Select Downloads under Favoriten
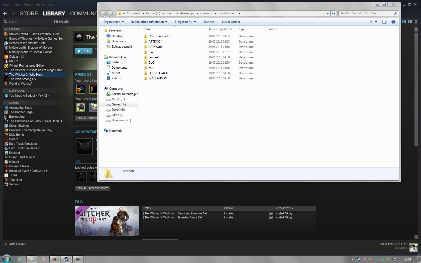Viewport: 421px width, 263px height. pos(119,41)
